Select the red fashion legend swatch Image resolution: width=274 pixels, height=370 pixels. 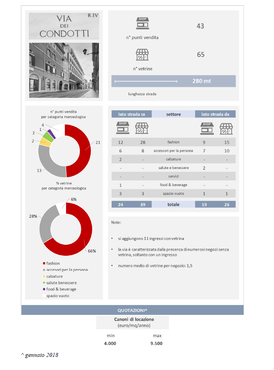[x=44, y=263]
